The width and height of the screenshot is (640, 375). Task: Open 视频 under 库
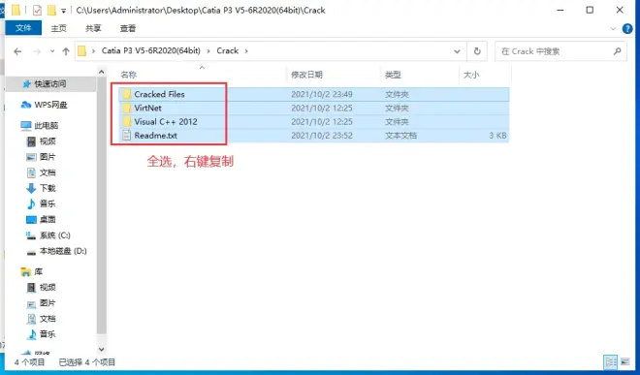(x=48, y=287)
